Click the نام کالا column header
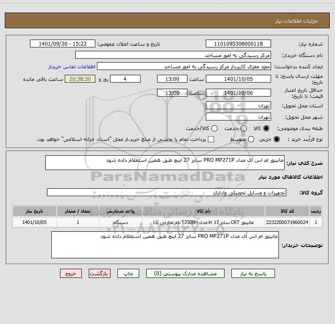Screen dimensions: 335x324 click(204, 211)
